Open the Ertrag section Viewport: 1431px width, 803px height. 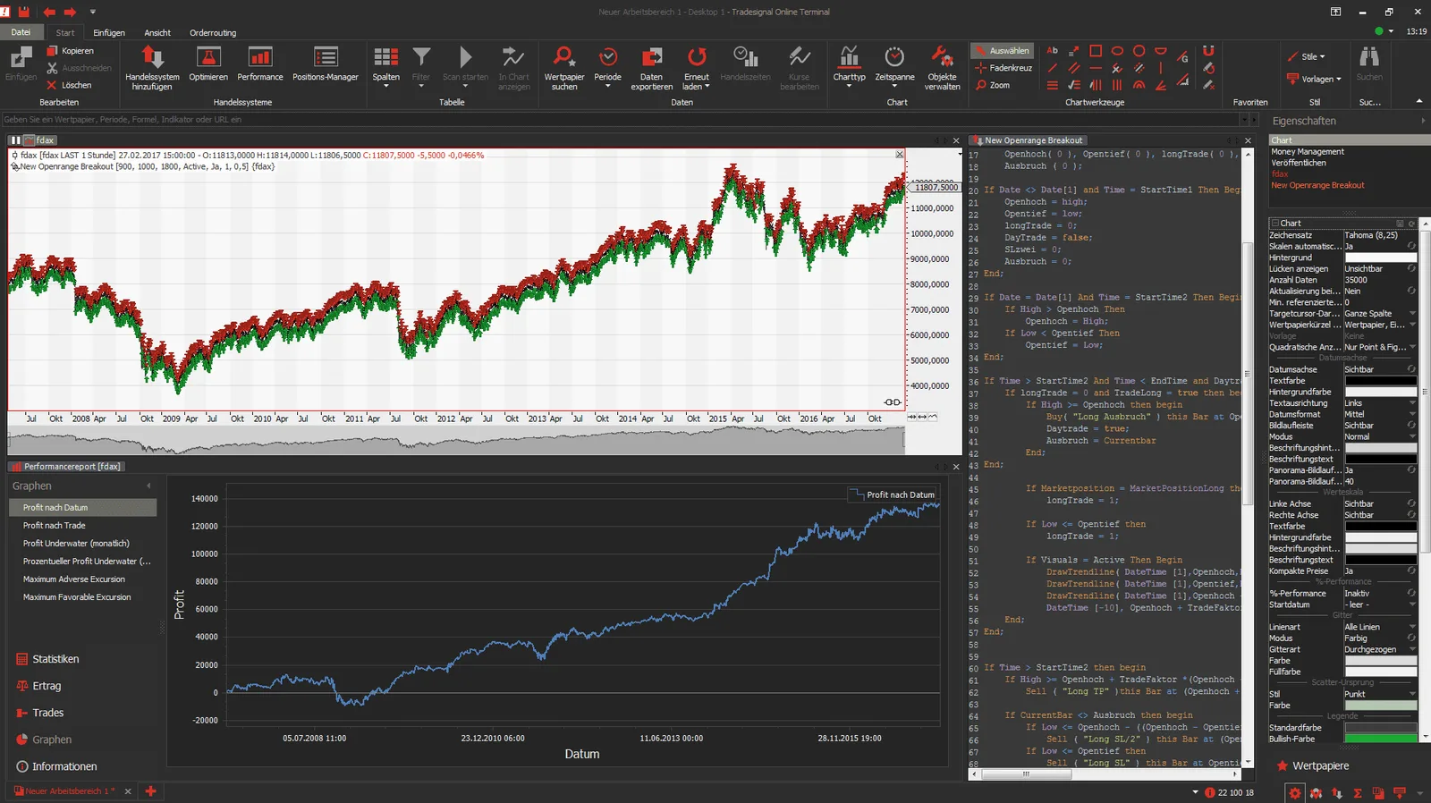click(39, 686)
